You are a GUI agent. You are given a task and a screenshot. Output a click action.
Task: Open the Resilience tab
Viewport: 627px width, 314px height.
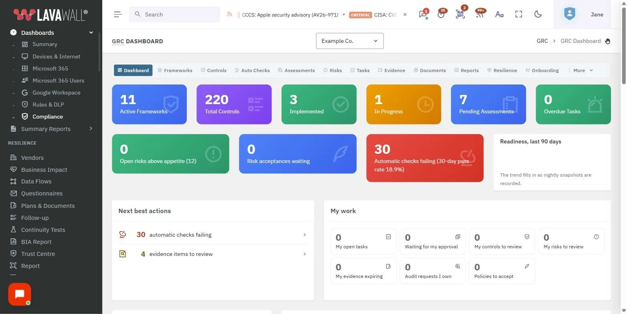pos(502,70)
